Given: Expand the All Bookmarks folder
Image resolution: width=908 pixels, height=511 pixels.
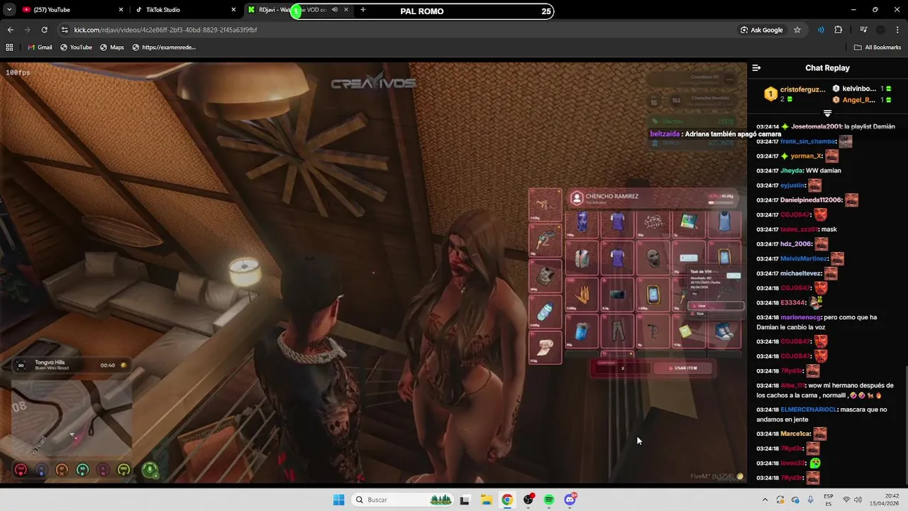Looking at the screenshot, I should (x=877, y=48).
